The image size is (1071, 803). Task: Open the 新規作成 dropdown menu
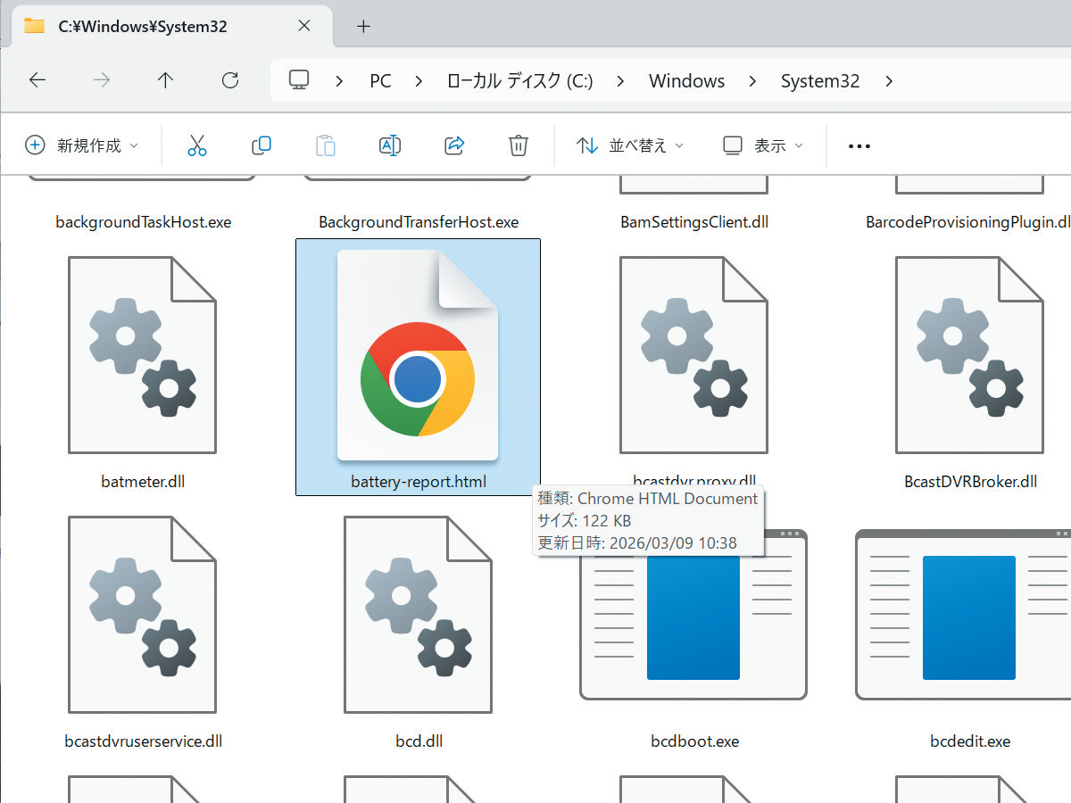point(82,145)
